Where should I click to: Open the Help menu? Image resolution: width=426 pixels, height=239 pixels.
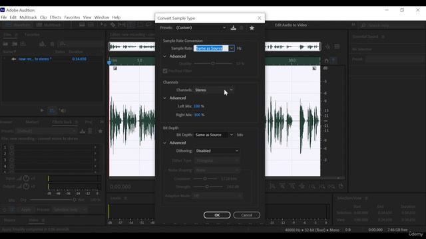pyautogui.click(x=116, y=17)
